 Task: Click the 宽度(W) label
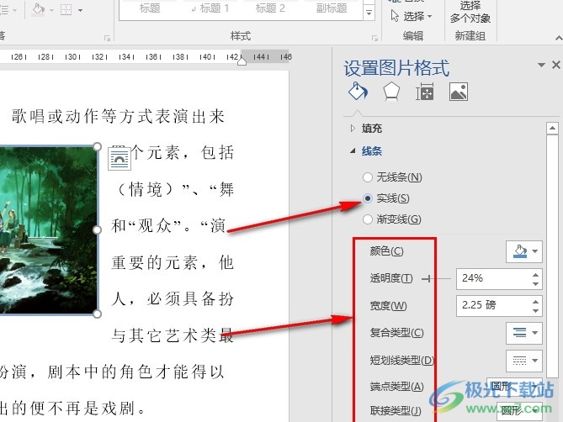(x=389, y=306)
